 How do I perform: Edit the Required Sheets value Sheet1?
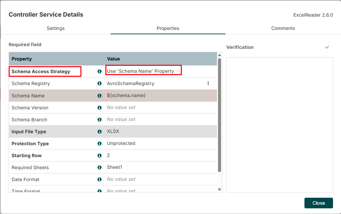pyautogui.click(x=115, y=167)
